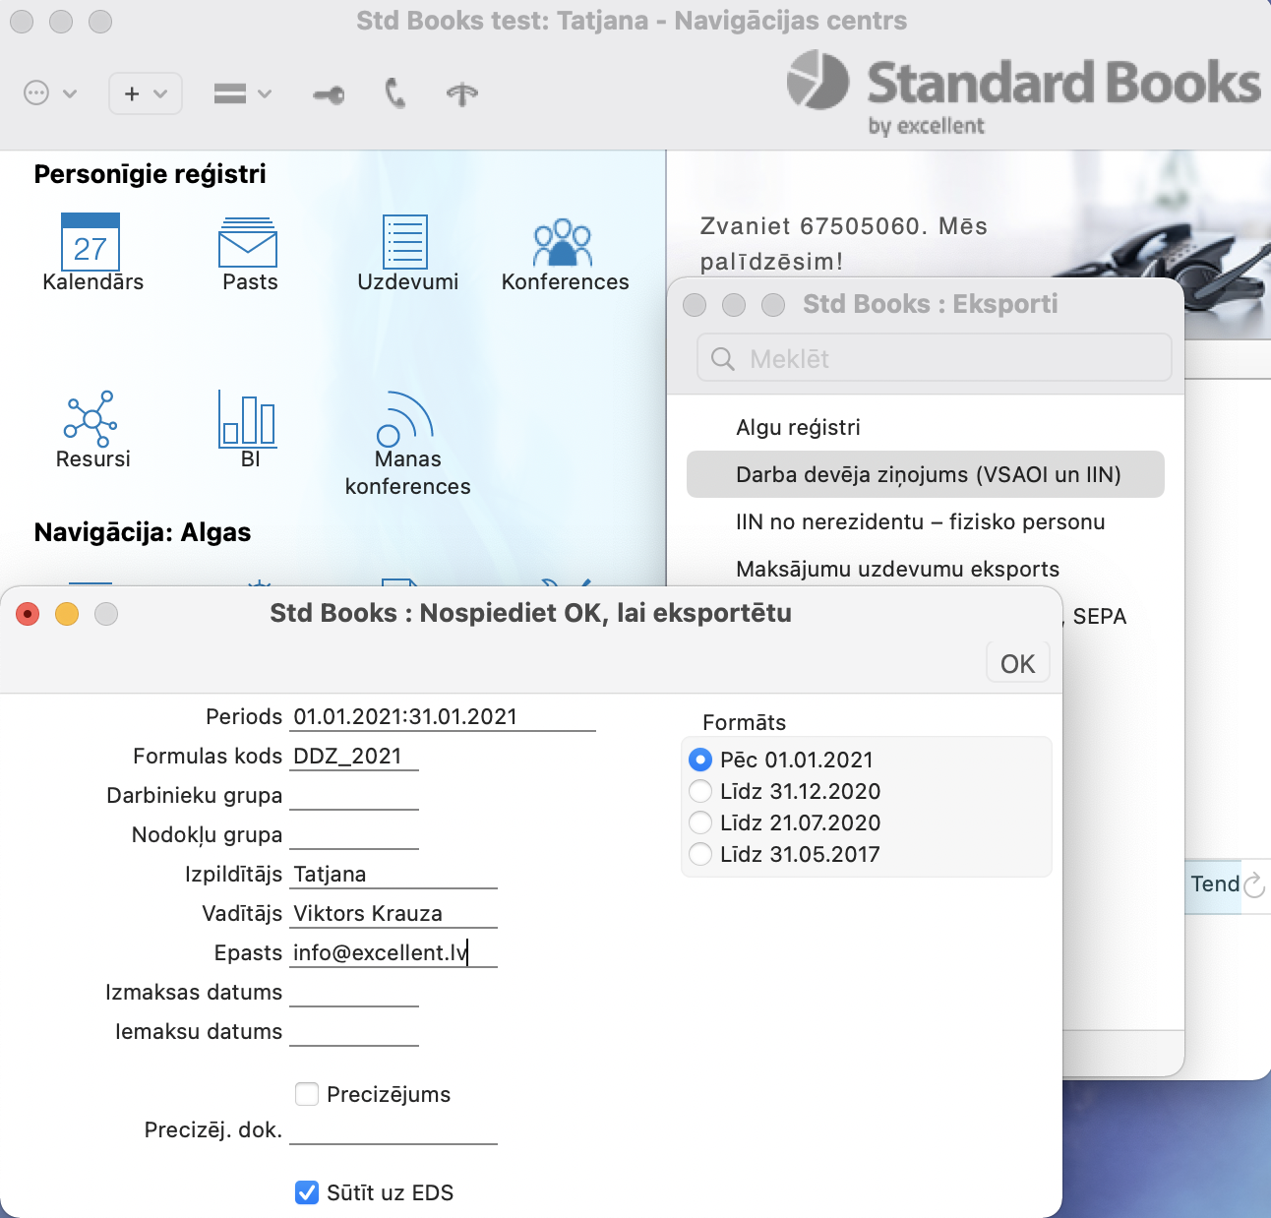The image size is (1271, 1218).
Task: Open the Resursi network icon
Action: tap(91, 419)
